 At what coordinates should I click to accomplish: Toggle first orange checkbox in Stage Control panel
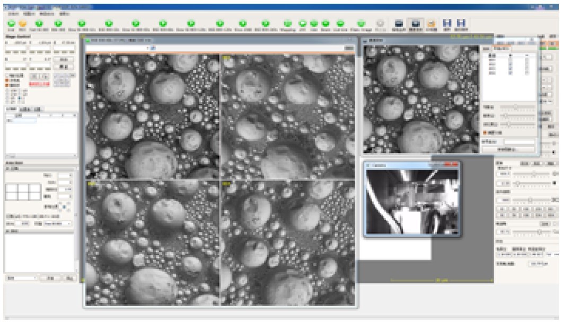click(7, 80)
